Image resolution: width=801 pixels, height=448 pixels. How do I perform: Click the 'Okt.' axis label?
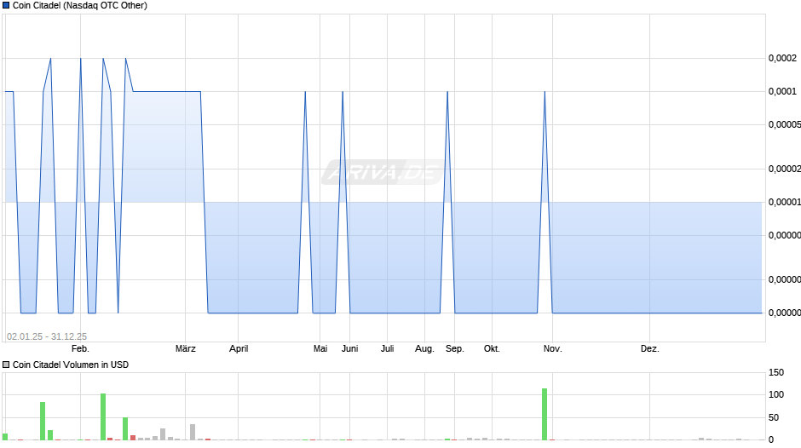point(492,349)
